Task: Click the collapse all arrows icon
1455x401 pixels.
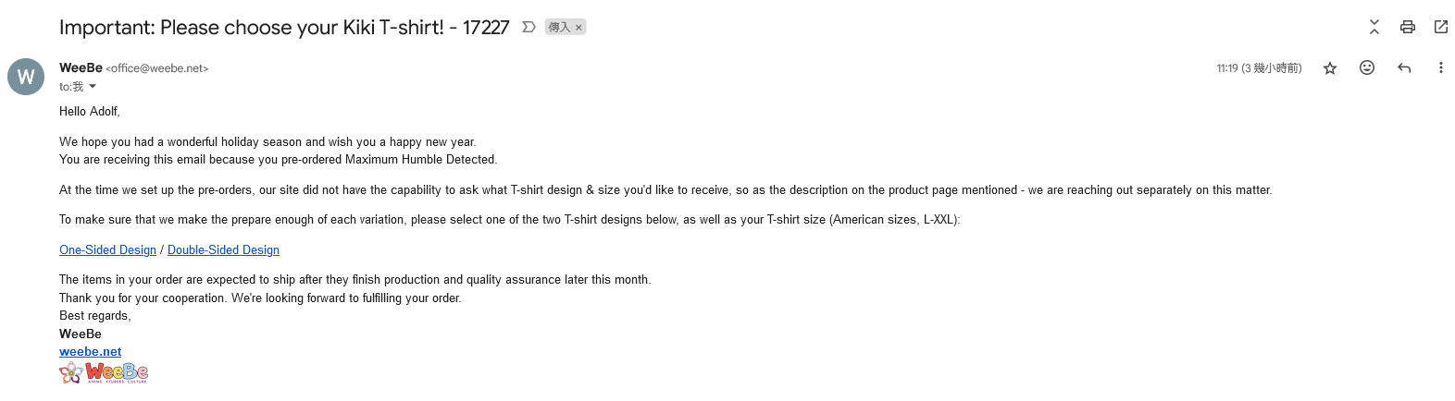Action: pos(1374,27)
